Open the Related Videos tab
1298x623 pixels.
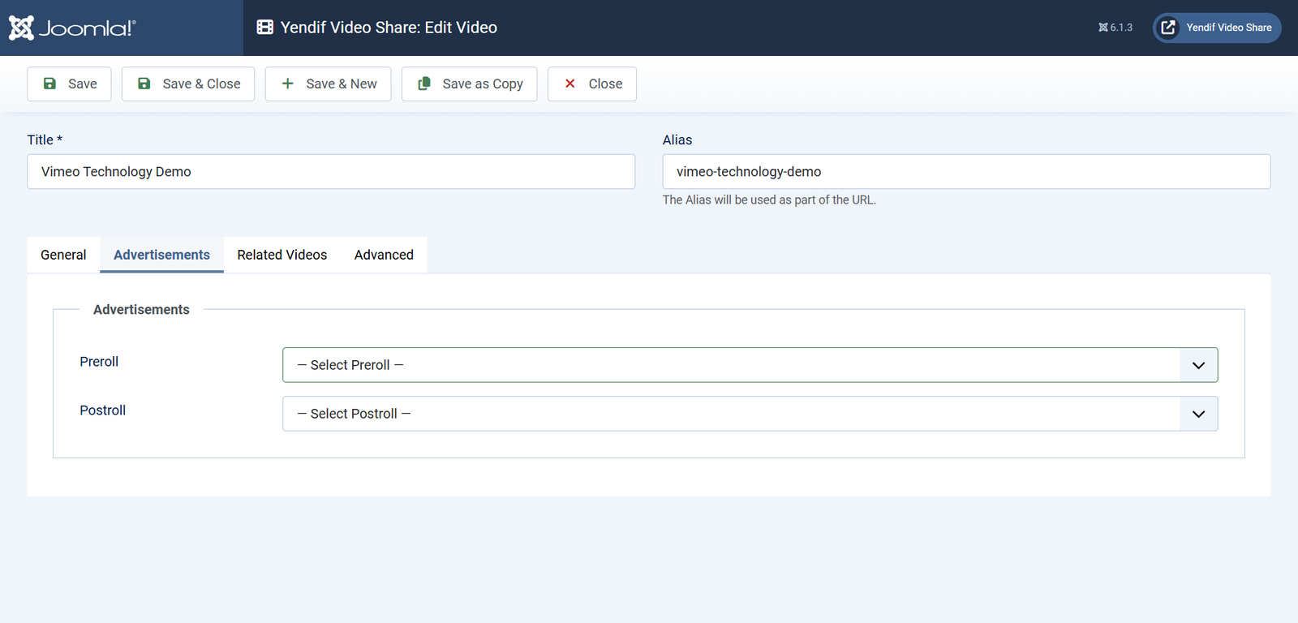pos(282,255)
